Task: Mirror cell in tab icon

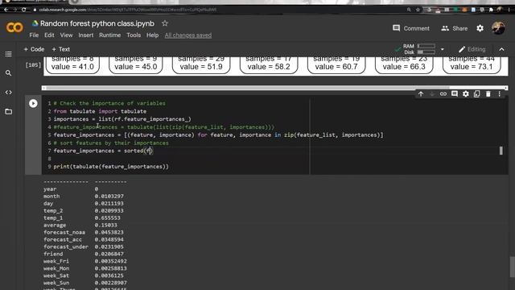Action: (x=477, y=94)
